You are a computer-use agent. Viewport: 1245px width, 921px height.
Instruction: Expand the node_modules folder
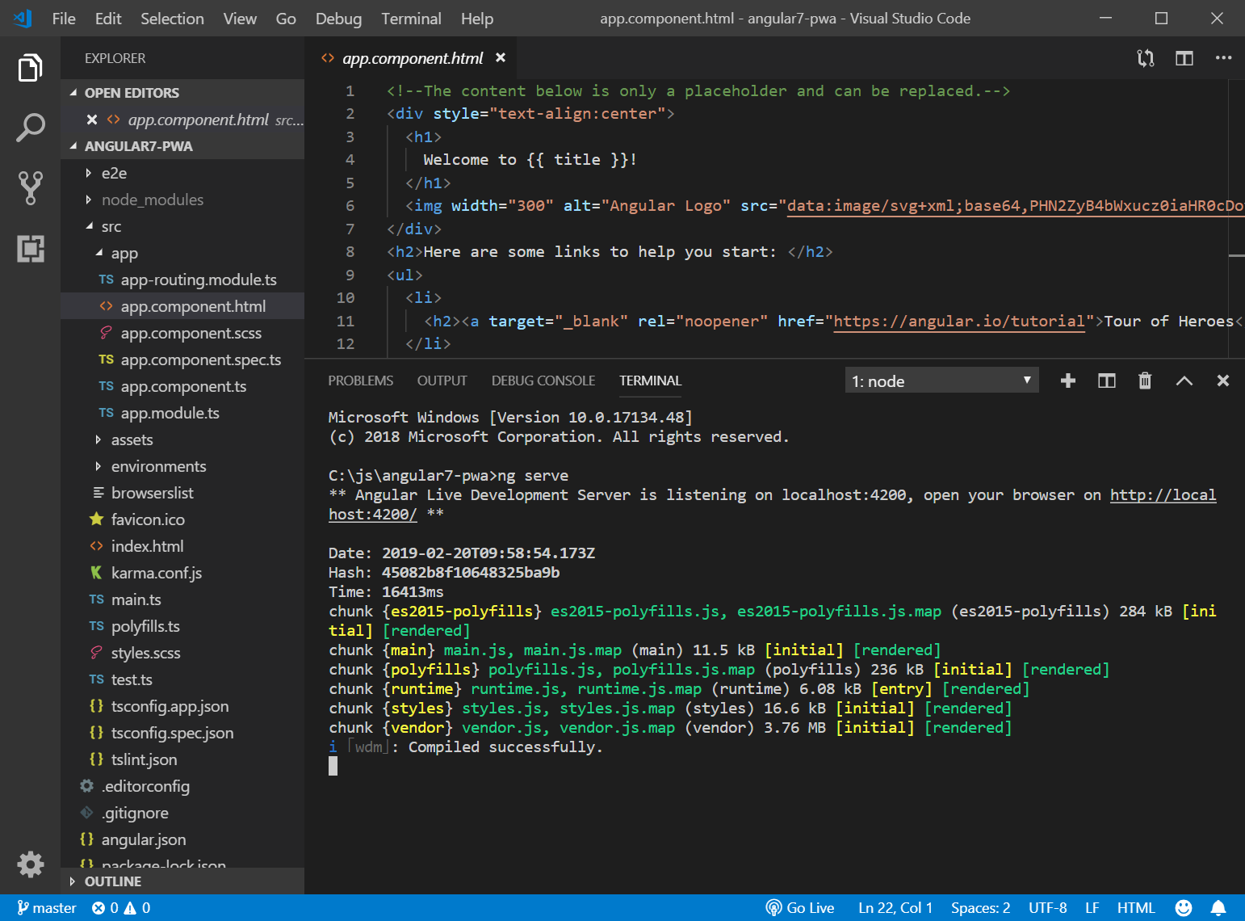coord(152,200)
